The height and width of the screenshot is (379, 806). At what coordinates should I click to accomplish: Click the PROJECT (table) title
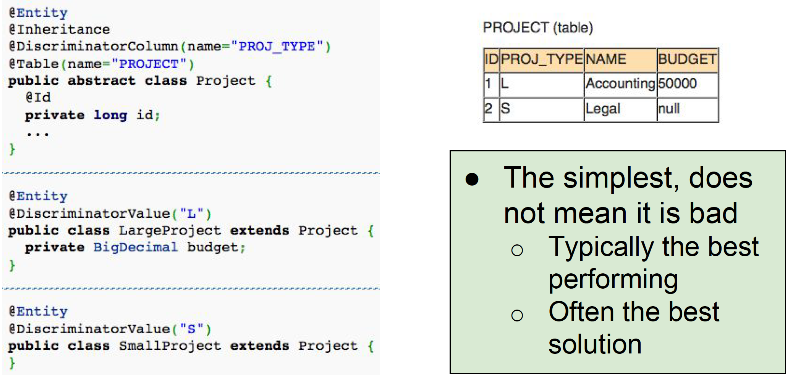coord(537,28)
